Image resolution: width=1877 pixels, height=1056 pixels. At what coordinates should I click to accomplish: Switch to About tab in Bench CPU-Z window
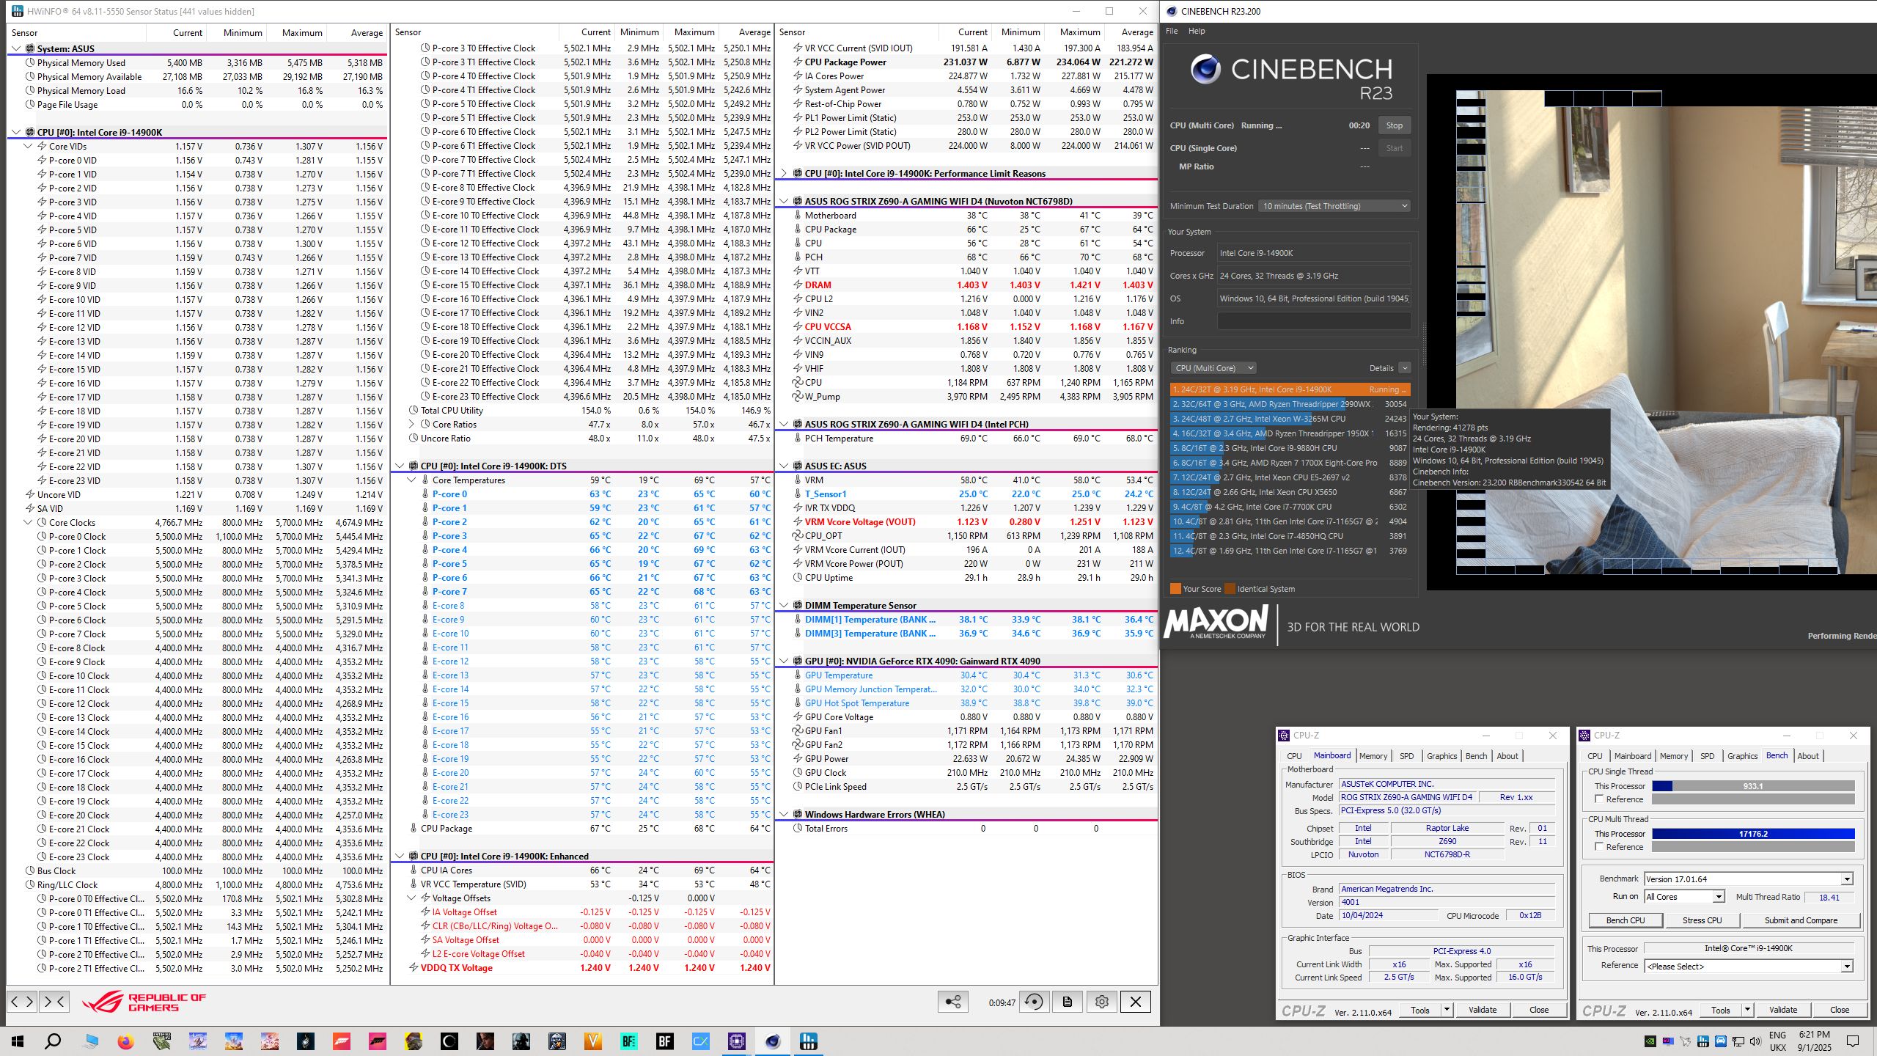1807,756
